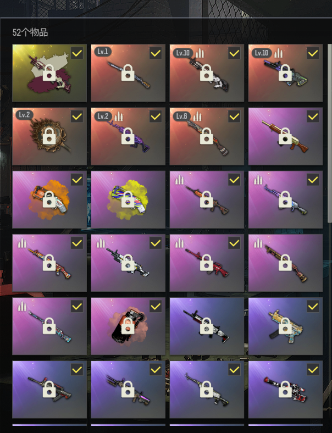The width and height of the screenshot is (332, 433).
Task: Click the vertical scrollbar on right edge
Action: (x=329, y=133)
